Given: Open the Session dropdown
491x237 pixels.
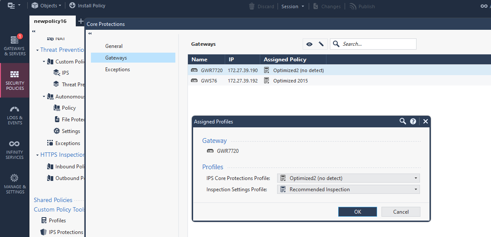Looking at the screenshot, I should (x=293, y=6).
